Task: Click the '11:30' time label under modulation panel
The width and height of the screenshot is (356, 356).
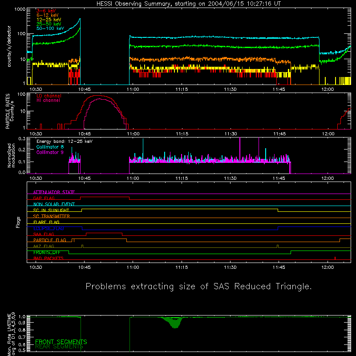Action: point(230,178)
